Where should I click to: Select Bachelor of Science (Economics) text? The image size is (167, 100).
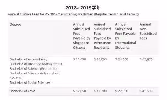point(34,69)
